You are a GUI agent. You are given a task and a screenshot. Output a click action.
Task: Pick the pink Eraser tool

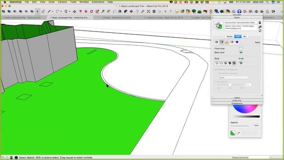[x=43, y=11]
